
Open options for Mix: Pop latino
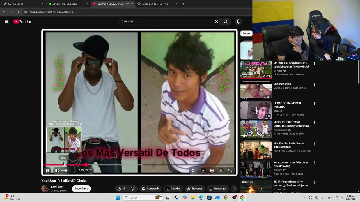click(314, 84)
